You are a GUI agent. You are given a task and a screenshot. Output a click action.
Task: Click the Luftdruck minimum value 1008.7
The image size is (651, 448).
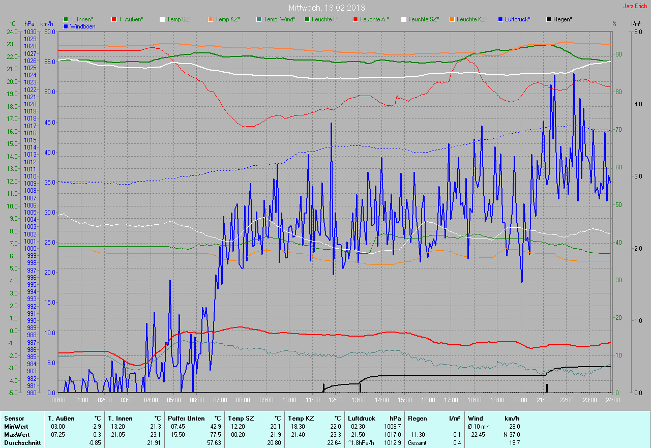point(393,426)
